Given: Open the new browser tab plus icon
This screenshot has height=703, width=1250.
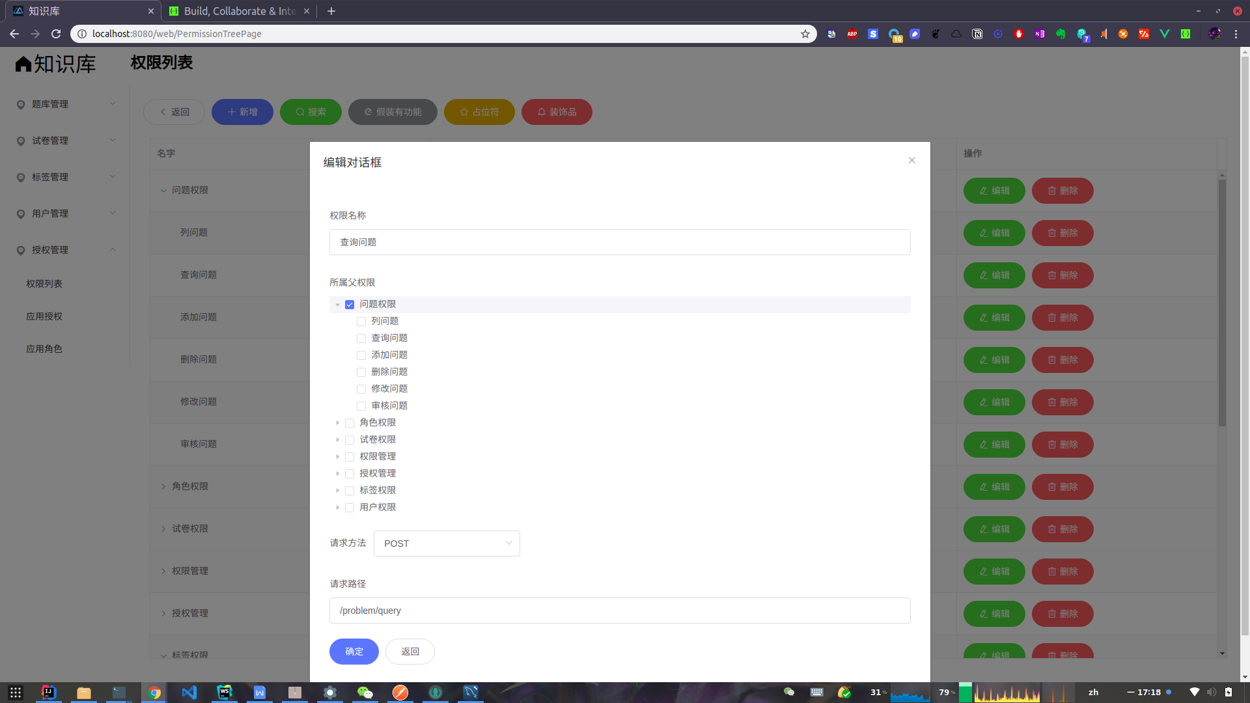Looking at the screenshot, I should [x=331, y=11].
